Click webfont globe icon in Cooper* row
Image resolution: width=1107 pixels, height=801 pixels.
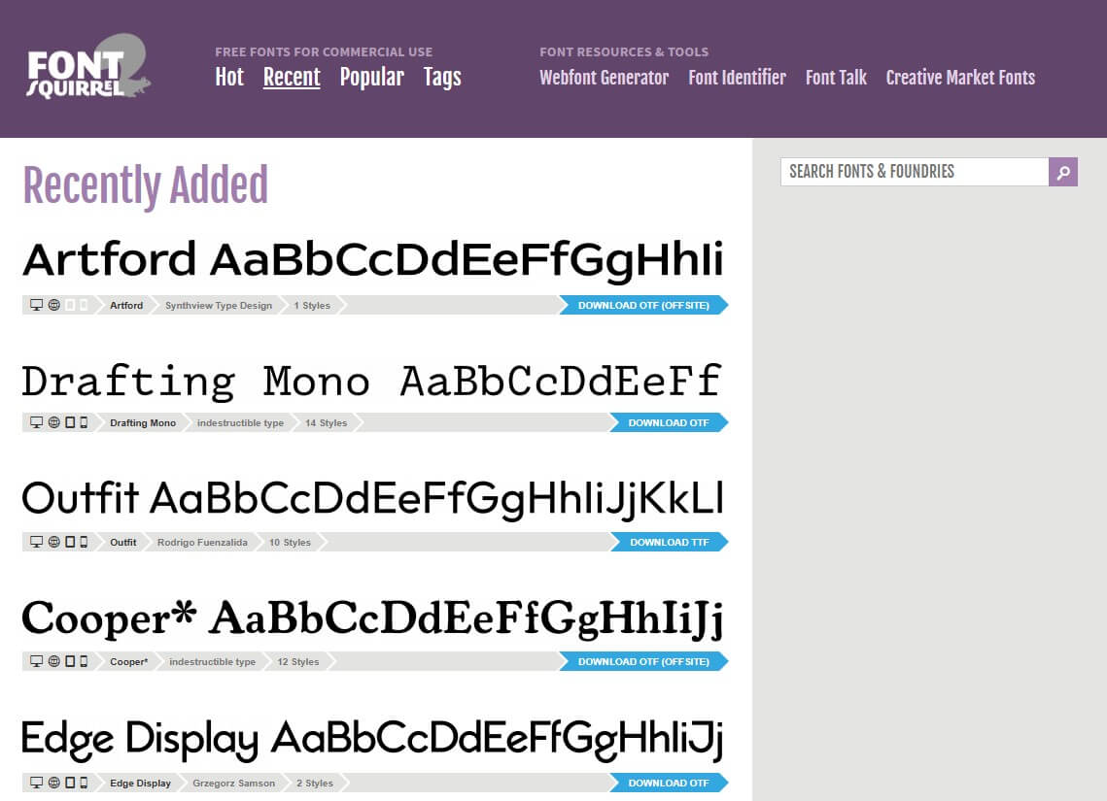click(53, 660)
